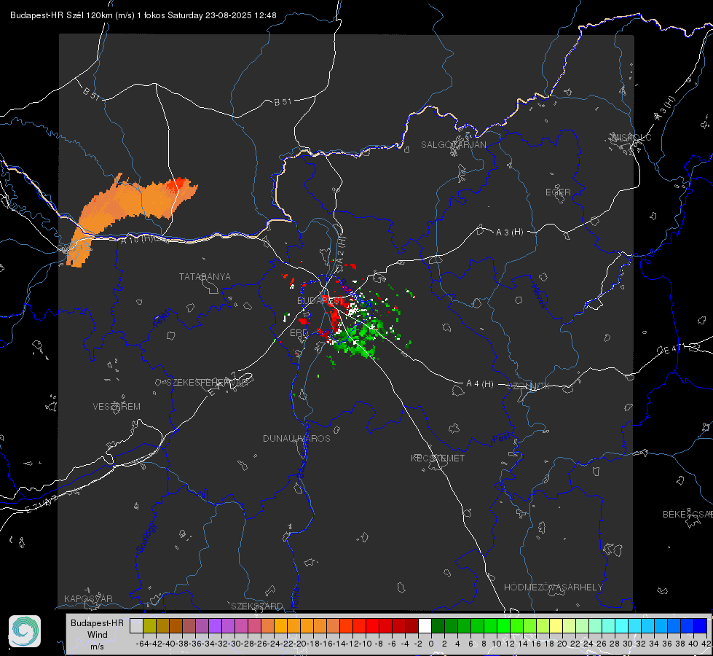Viewport: 713px width, 656px height.
Task: Click the EGER city label
Action: [x=558, y=192]
